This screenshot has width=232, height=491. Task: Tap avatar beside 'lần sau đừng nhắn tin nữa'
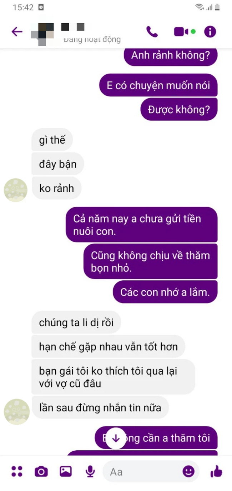pyautogui.click(x=16, y=412)
